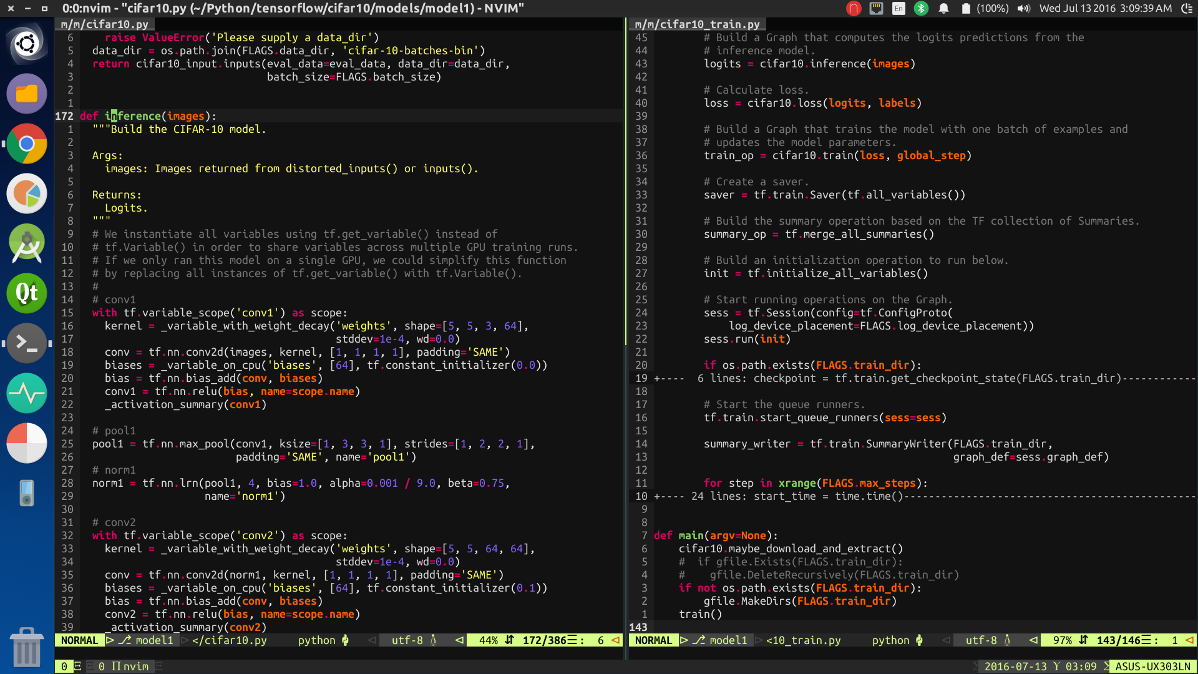1198x674 pixels.
Task: Switch the En keyboard input indicator
Action: pyautogui.click(x=898, y=9)
